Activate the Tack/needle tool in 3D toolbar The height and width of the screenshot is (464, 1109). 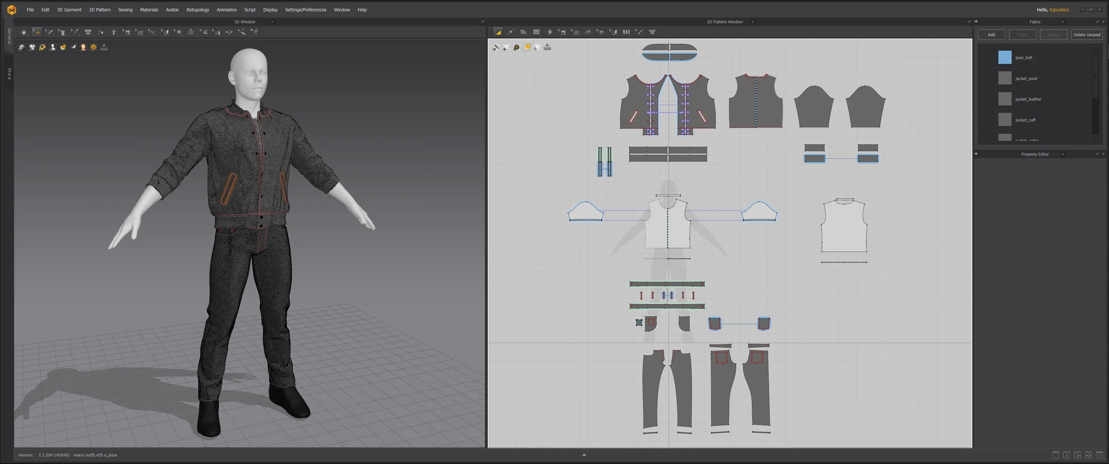pos(75,32)
